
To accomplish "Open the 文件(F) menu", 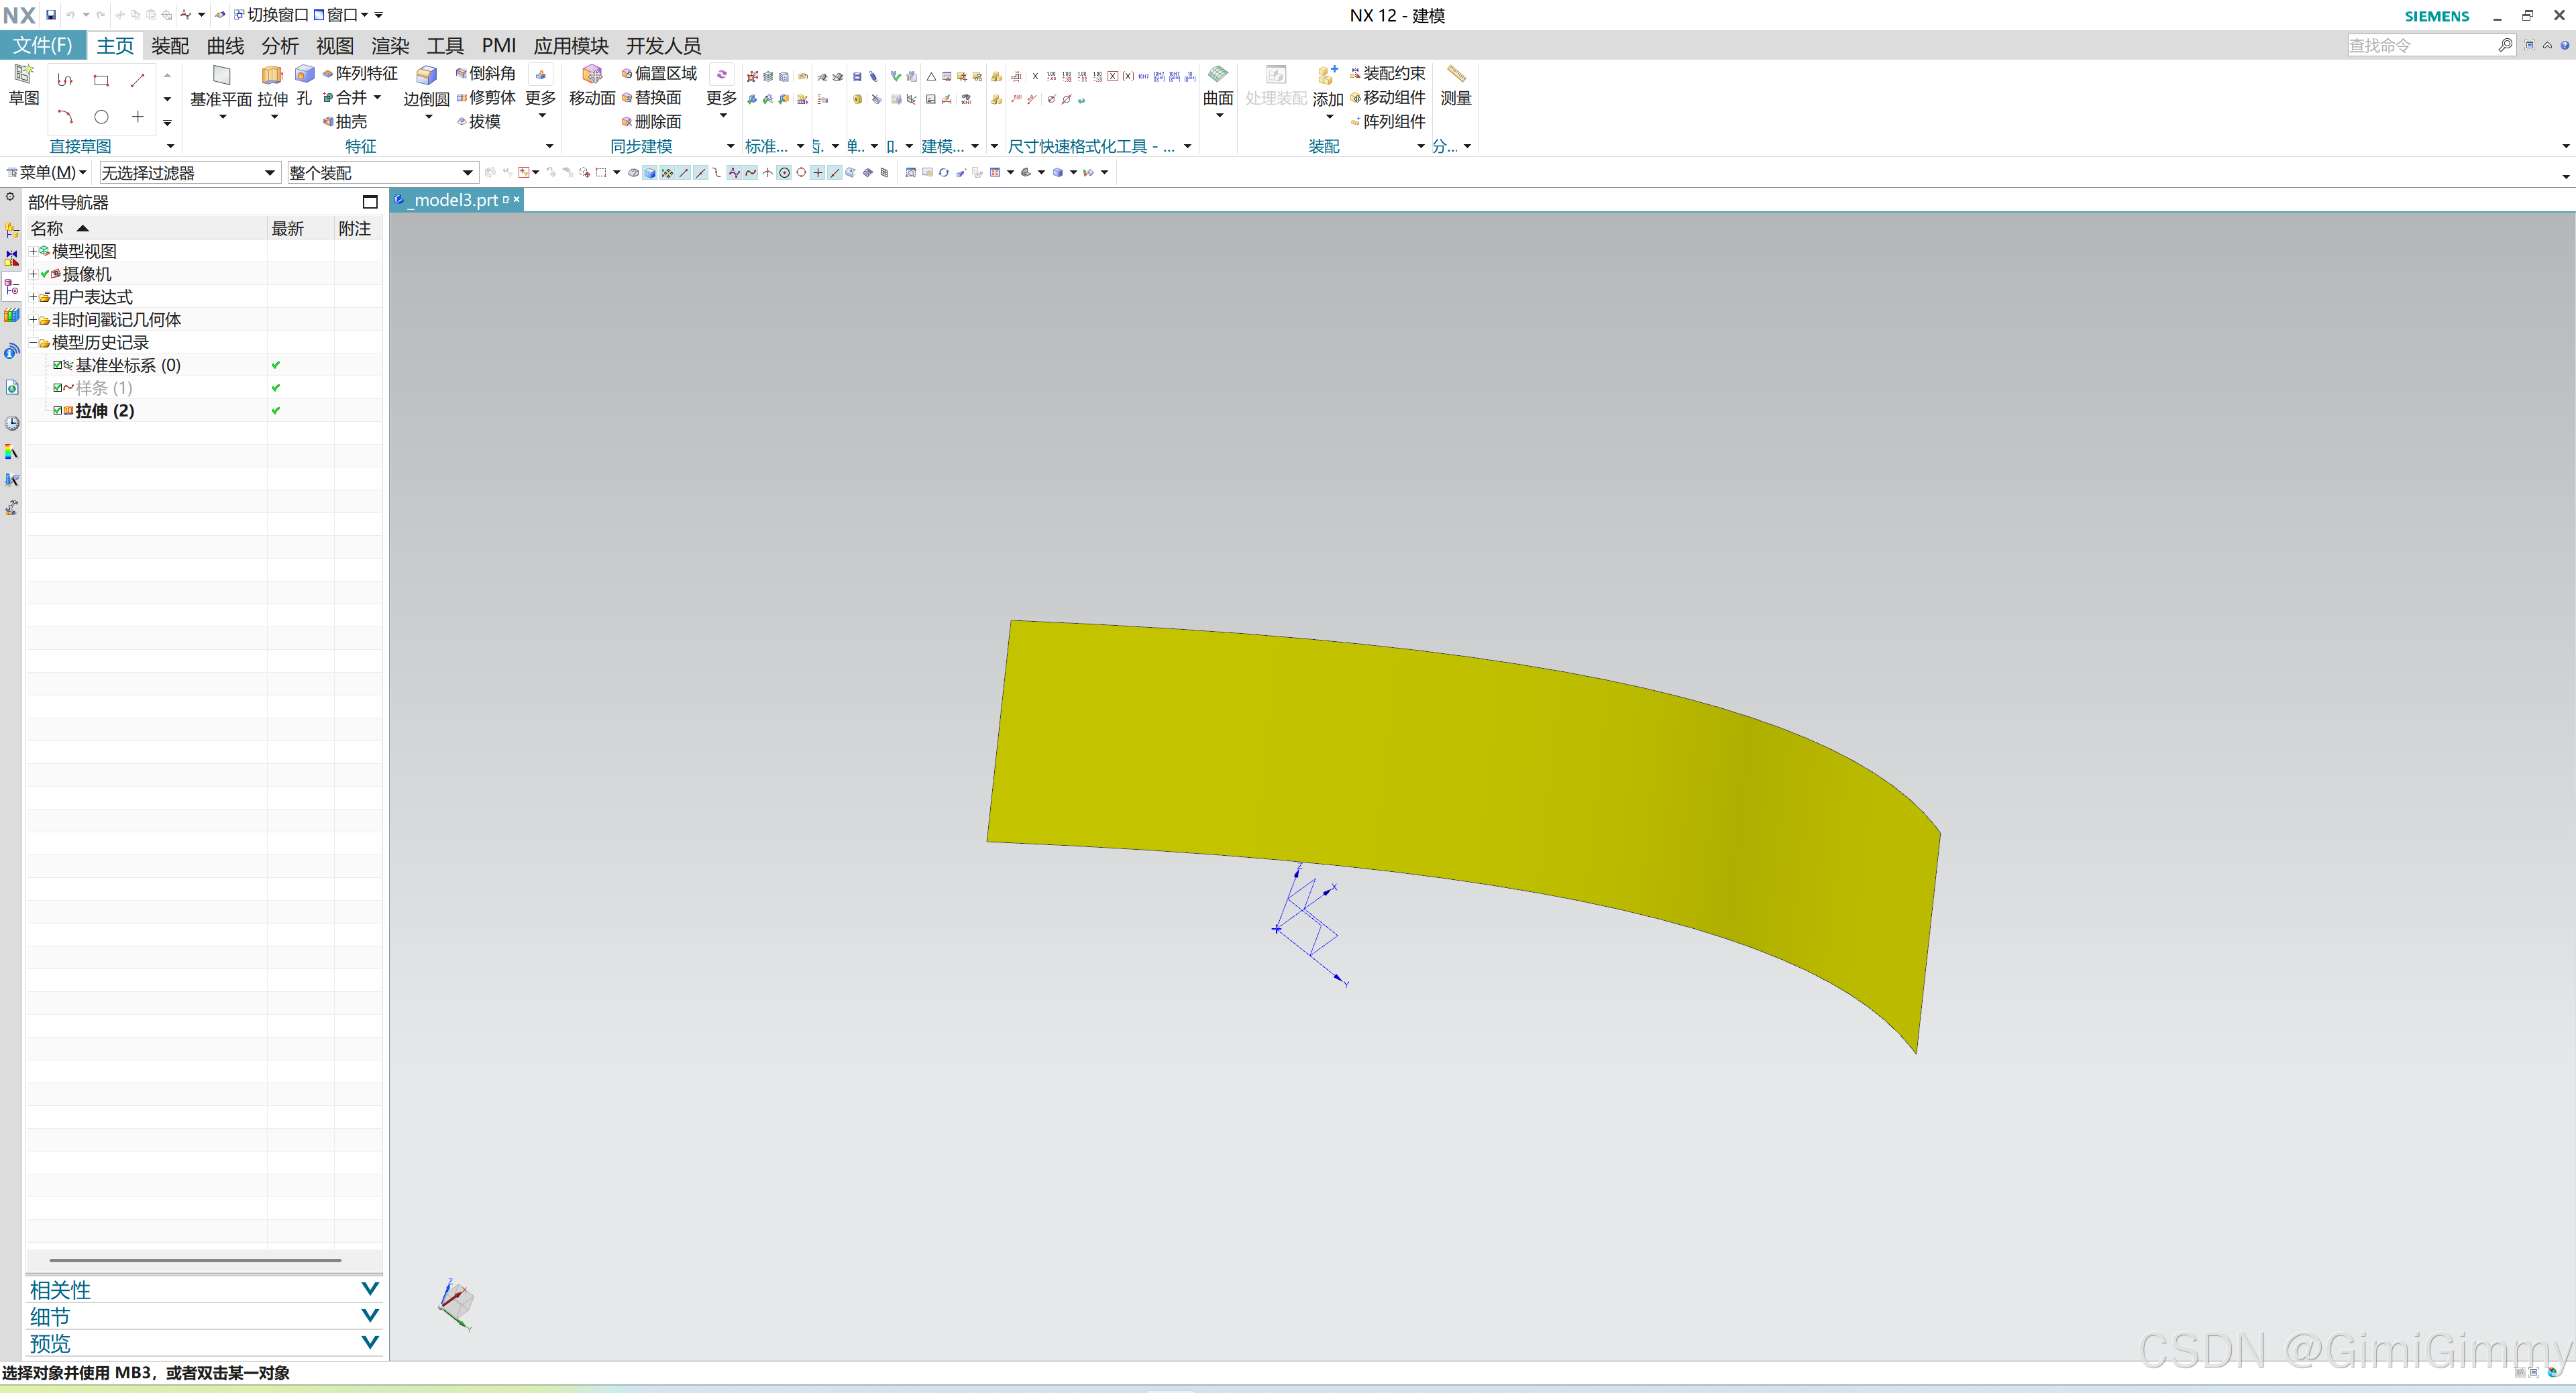I will (x=42, y=46).
